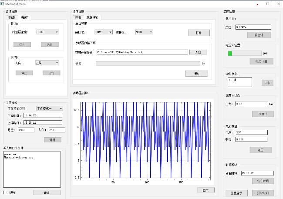The image size is (283, 199).
Task: Click the 清除 button to clear the log
Action: [47, 192]
